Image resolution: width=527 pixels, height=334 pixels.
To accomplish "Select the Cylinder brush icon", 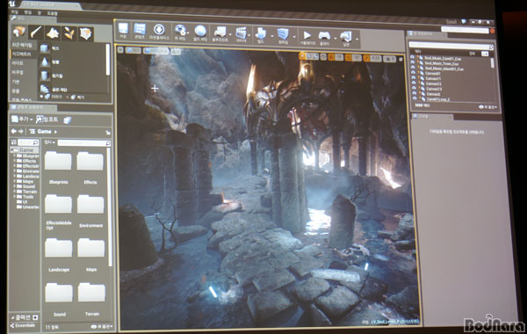I will [45, 76].
